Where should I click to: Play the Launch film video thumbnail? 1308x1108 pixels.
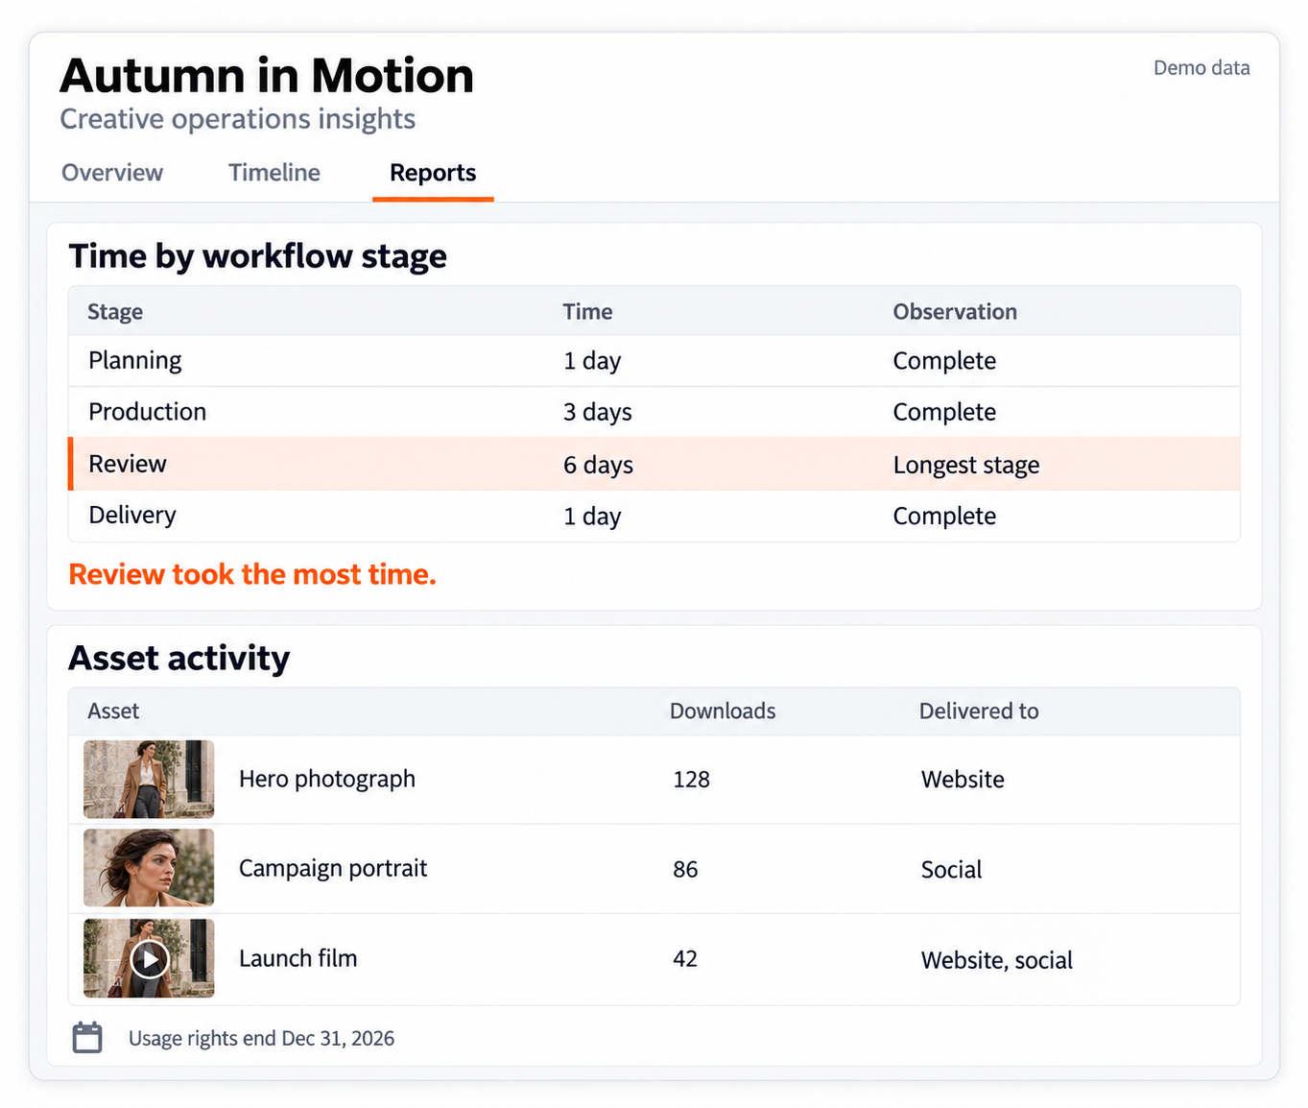point(149,958)
